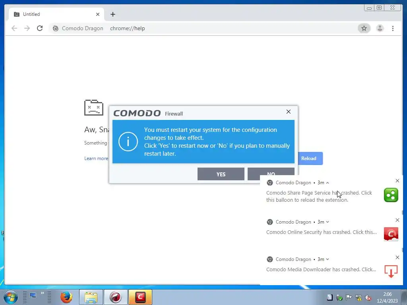Click the Comodo Online Security has crashed message
Image resolution: width=407 pixels, height=305 pixels.
321,232
